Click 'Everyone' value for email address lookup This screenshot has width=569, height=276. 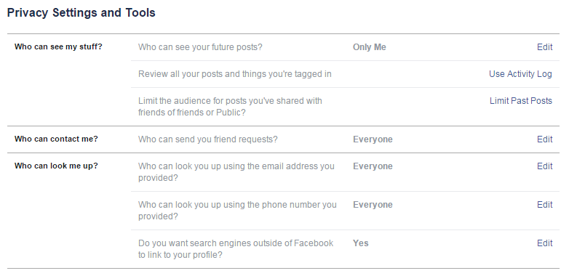point(373,166)
